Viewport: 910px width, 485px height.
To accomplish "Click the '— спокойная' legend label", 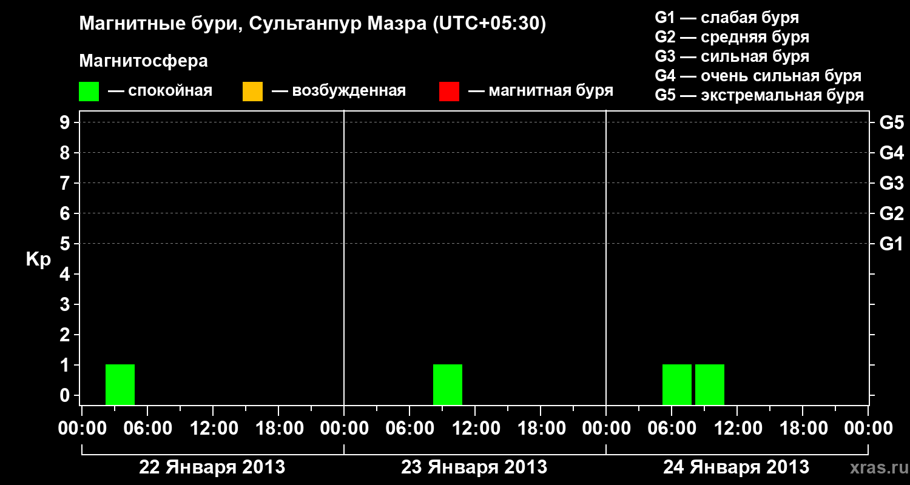I will point(160,91).
